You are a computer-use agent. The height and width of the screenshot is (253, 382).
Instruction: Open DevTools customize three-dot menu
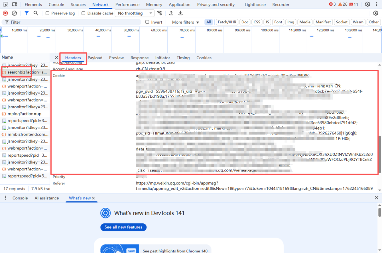tap(376, 4)
